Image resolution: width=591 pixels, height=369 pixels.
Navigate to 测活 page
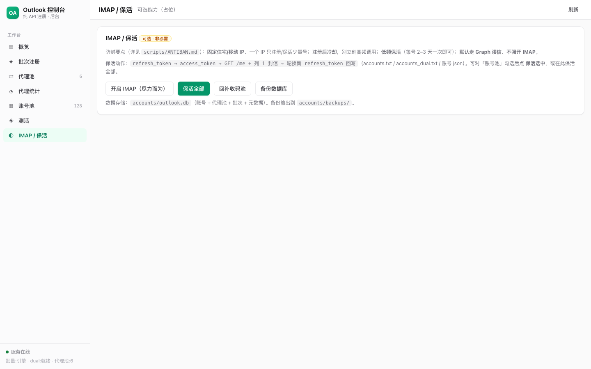pos(45,121)
